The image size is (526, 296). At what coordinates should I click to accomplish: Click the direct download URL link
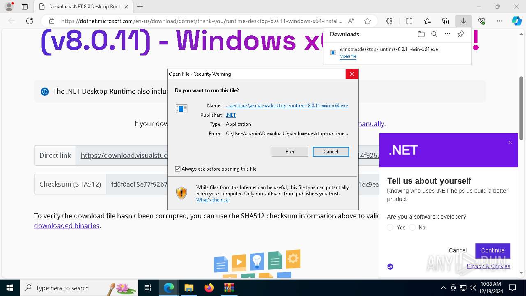tap(125, 155)
